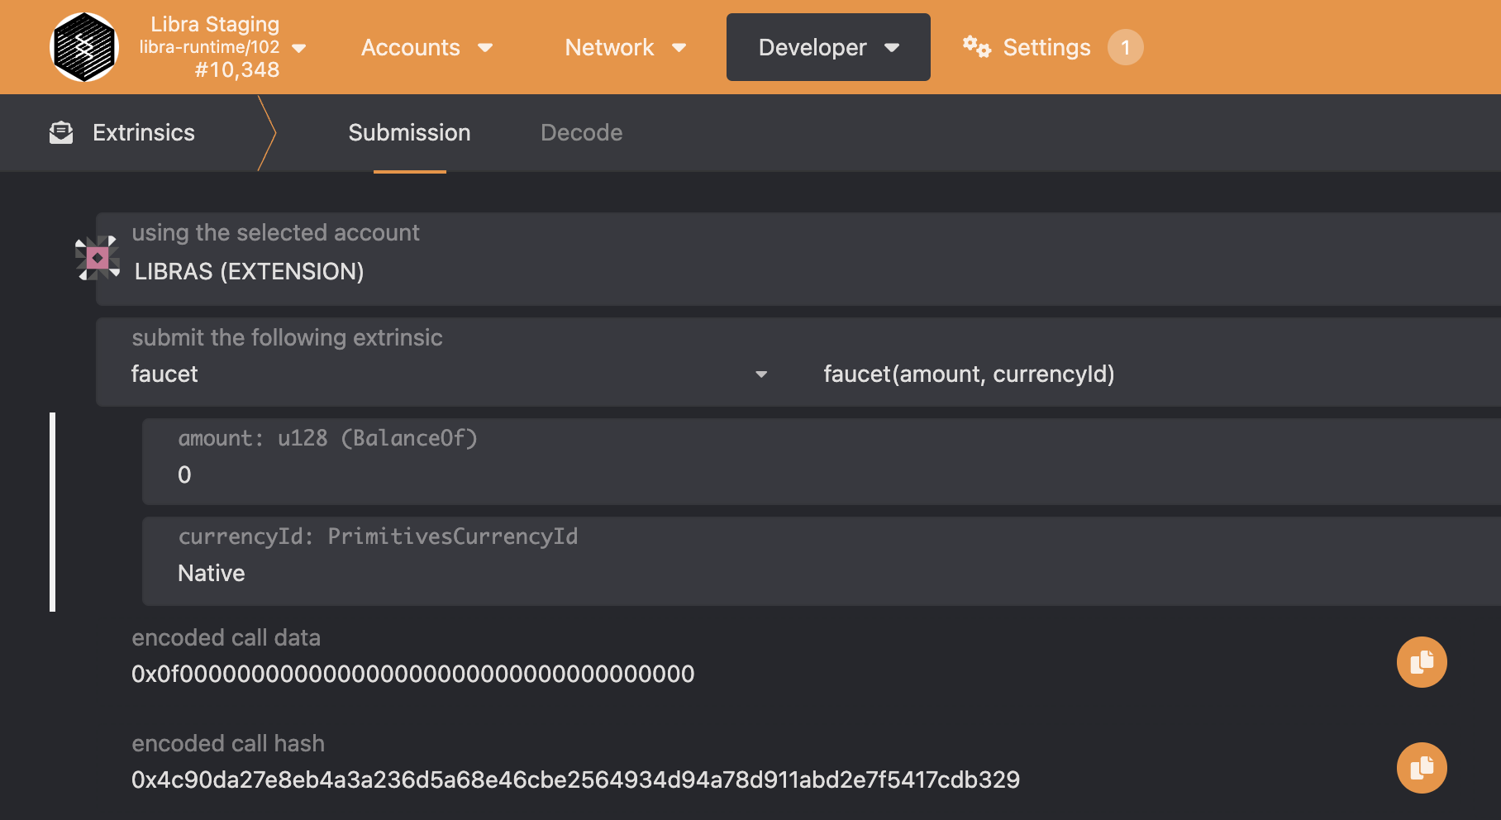
Task: Click the Extrinsics section label
Action: [x=144, y=133]
